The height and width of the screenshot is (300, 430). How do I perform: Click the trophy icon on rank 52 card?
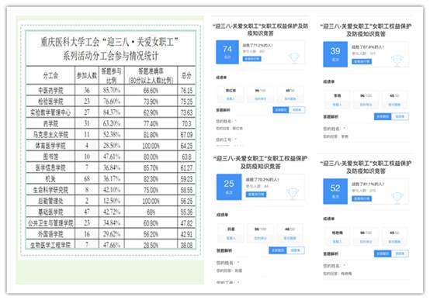click(397, 198)
